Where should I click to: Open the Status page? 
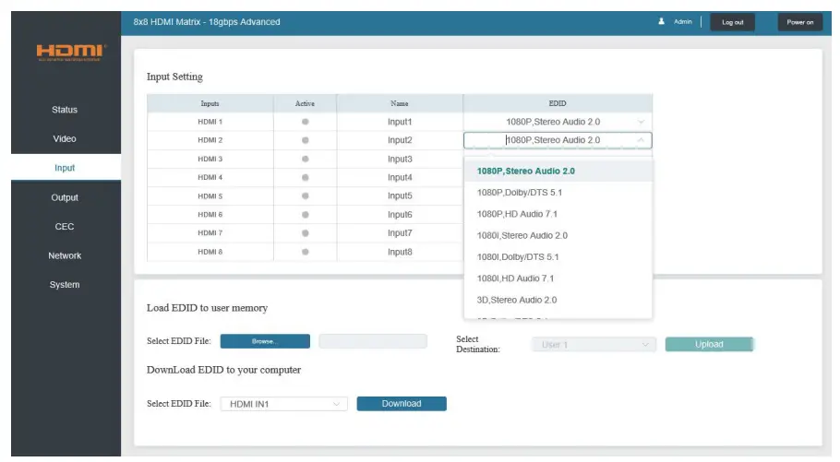[x=65, y=110]
